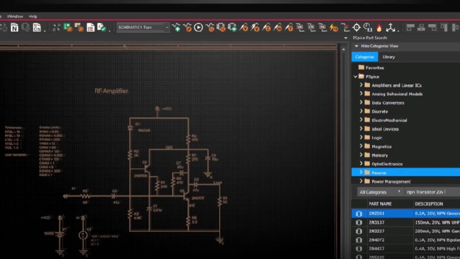Viewport: 460px width, 259px height.
Task: Open the Bill of Materials icon
Action: click(x=91, y=28)
